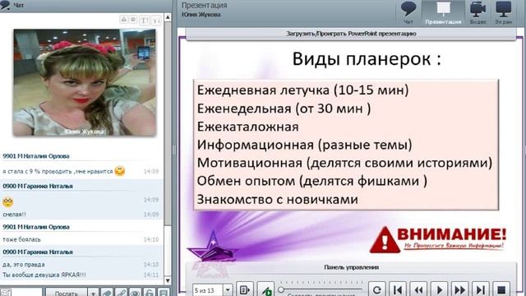Click the slide export icon beside slide selector
Image resolution: width=526 pixels, height=296 pixels.
[x=245, y=289]
